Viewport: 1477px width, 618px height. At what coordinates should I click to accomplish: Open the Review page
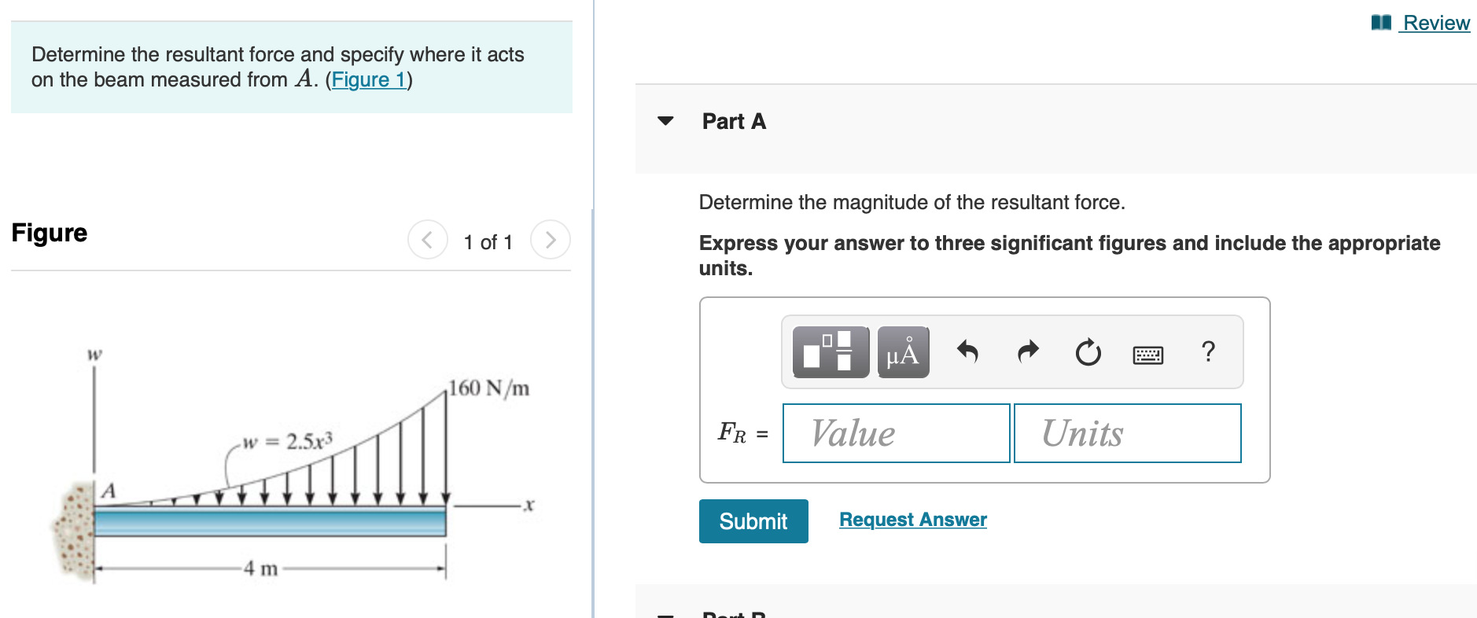(x=1435, y=22)
